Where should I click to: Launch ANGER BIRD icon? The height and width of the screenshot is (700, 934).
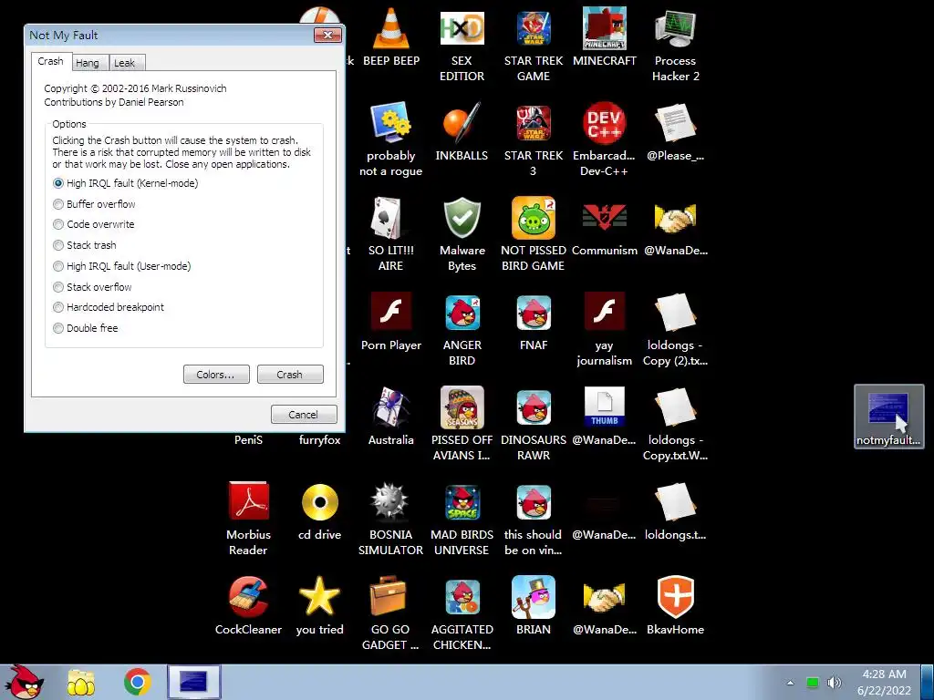[x=462, y=329]
